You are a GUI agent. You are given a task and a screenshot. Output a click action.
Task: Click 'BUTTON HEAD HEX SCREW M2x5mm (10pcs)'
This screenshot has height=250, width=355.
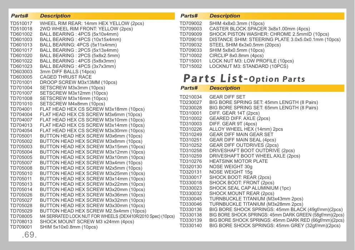pyautogui.click(x=91, y=168)
